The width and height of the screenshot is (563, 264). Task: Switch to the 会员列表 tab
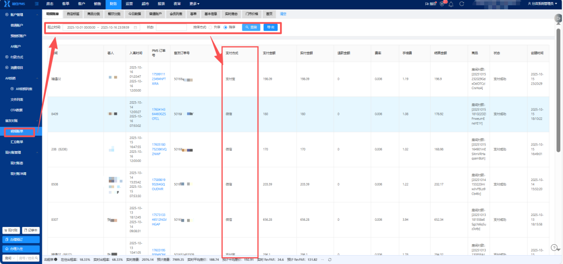point(176,14)
